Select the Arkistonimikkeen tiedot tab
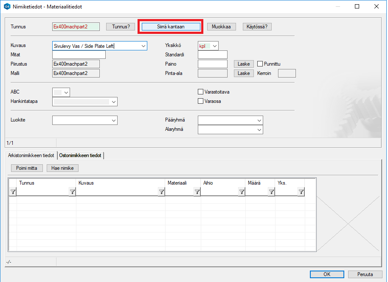 click(31, 155)
